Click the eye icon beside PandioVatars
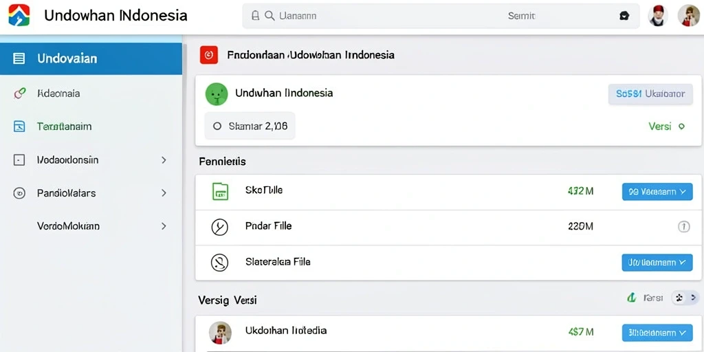 point(19,193)
